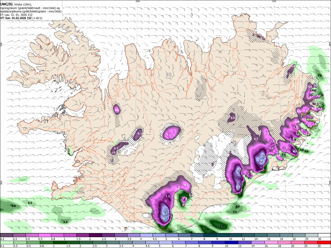Select the upper legend swatch between 12 and 14
Viewport: 331px width, 248px height.
click(248, 235)
